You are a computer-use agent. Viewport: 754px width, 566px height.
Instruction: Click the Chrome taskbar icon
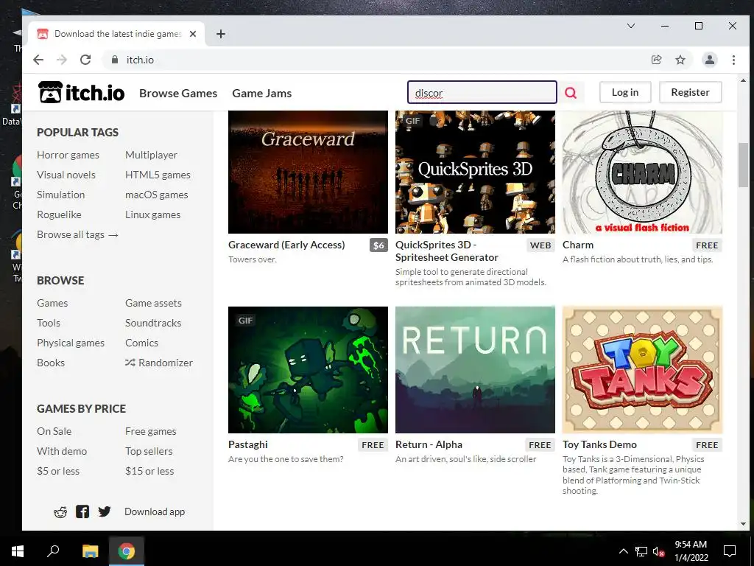coord(127,551)
